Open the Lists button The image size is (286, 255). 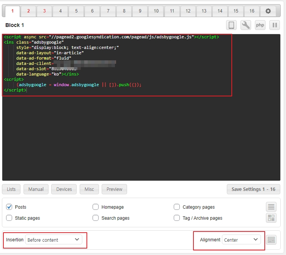(11, 189)
